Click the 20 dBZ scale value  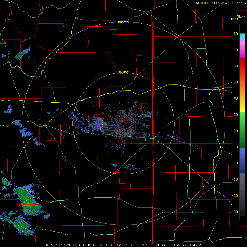click(236, 131)
